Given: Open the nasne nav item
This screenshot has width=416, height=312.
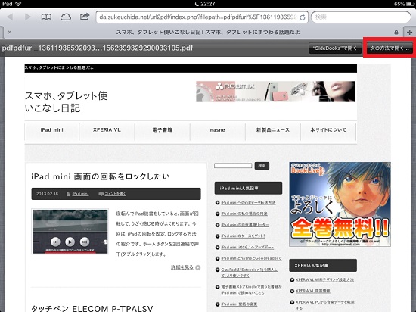Looking at the screenshot, I should click(x=218, y=130).
